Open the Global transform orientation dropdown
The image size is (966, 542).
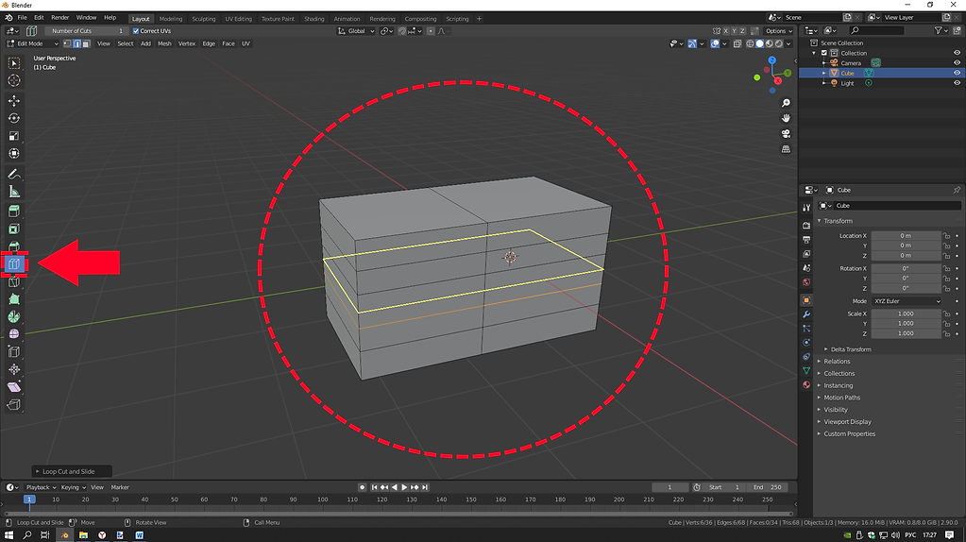click(356, 31)
